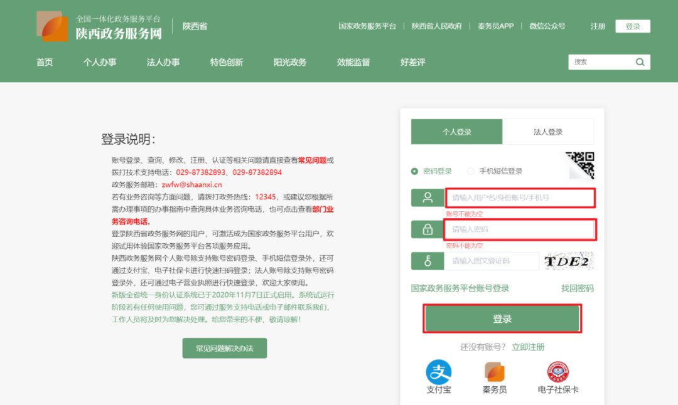
Task: Select the 密码登录 radio option
Action: tap(414, 171)
